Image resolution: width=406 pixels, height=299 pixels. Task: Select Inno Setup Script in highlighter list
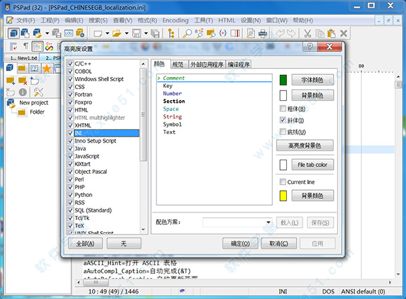[95, 141]
